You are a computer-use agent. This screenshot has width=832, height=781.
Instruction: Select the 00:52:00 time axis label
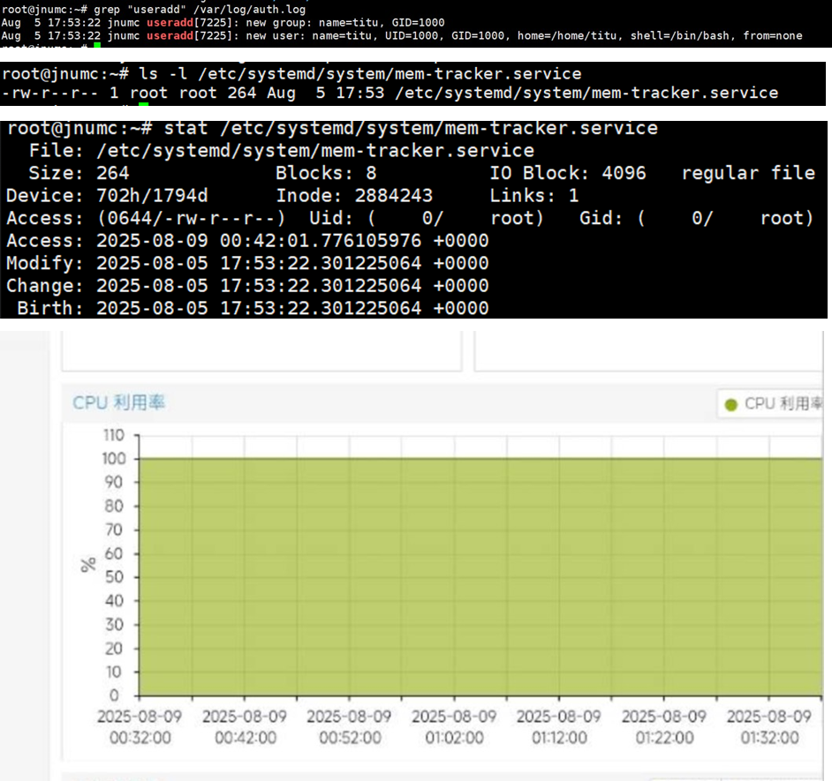[x=349, y=727]
